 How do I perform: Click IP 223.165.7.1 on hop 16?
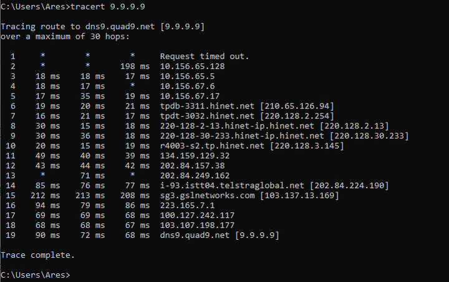point(187,205)
